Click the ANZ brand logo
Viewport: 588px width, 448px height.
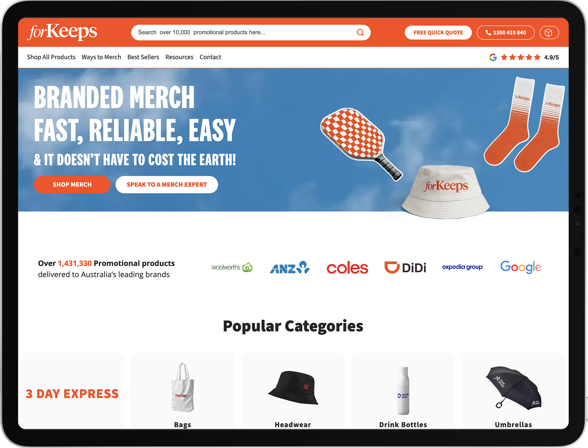tap(290, 267)
